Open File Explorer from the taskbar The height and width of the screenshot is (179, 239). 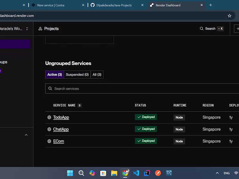pos(114,173)
